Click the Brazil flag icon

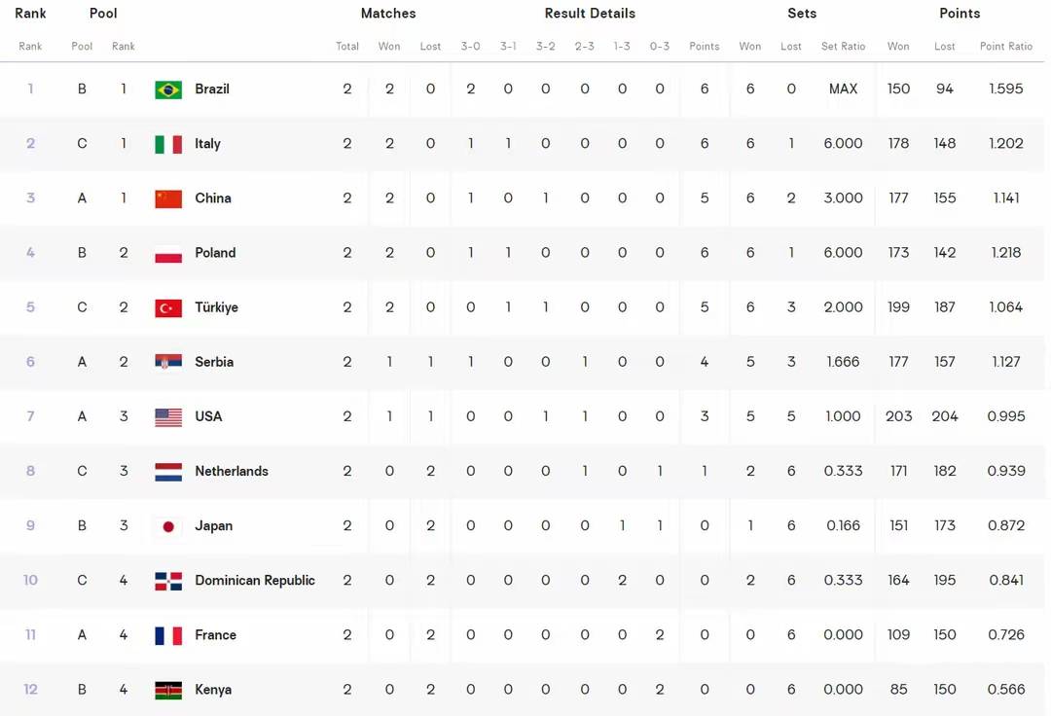click(168, 89)
